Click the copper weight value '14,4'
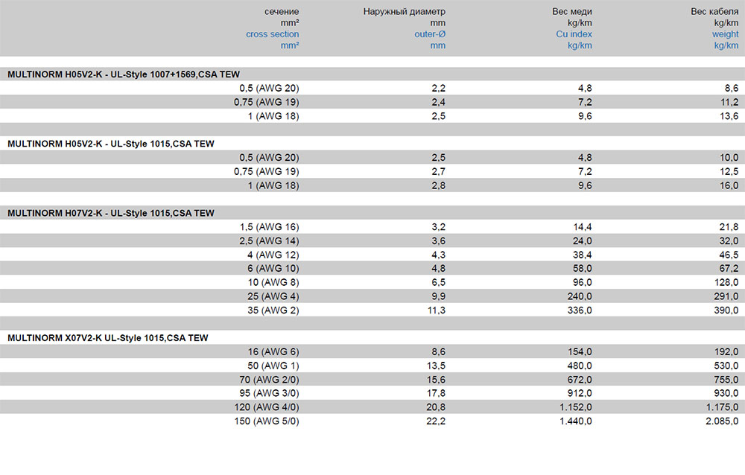 tap(583, 226)
